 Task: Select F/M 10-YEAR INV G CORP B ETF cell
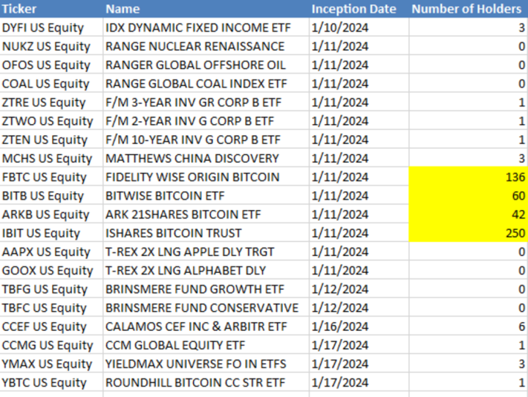click(206, 139)
